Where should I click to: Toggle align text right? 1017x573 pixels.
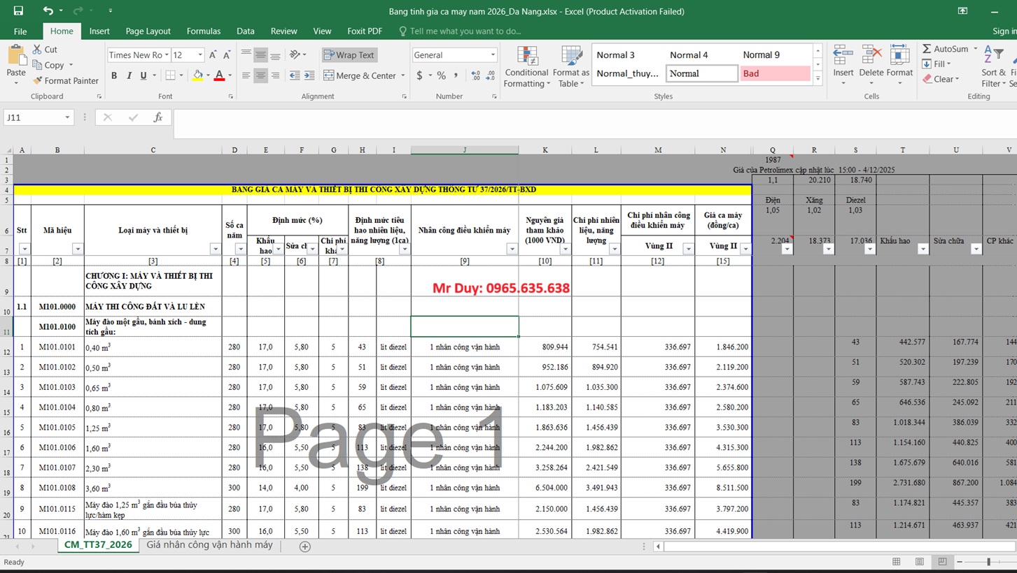coord(275,75)
